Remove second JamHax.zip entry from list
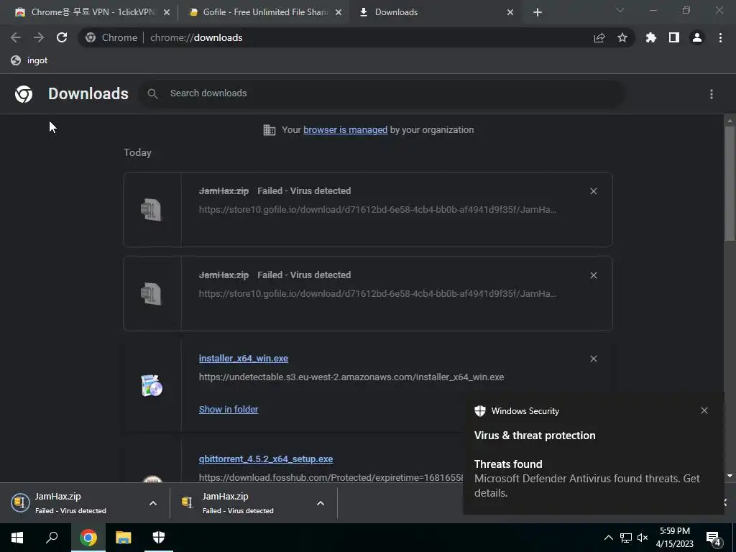The height and width of the screenshot is (552, 736). click(x=593, y=275)
